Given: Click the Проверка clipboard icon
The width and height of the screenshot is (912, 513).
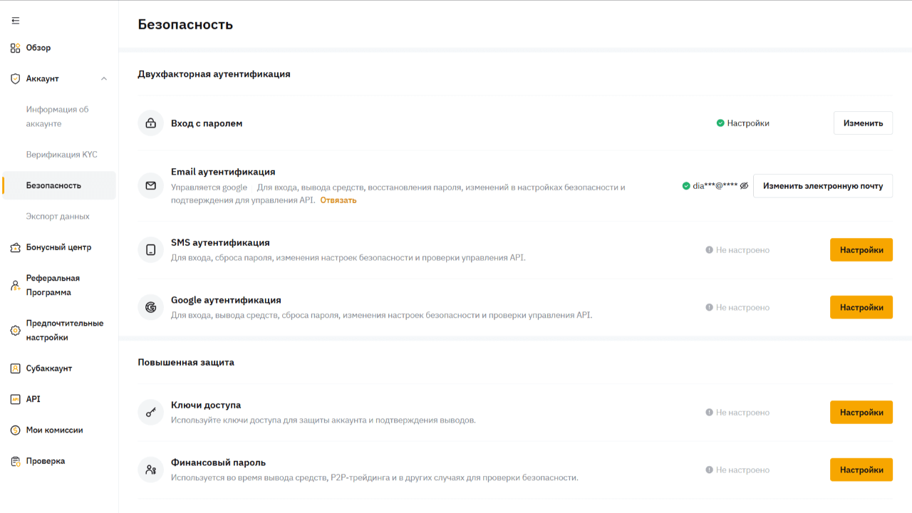Looking at the screenshot, I should tap(16, 462).
